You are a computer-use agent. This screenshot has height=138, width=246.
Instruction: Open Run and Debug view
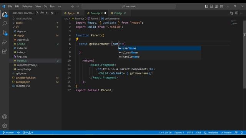(x=5, y=42)
